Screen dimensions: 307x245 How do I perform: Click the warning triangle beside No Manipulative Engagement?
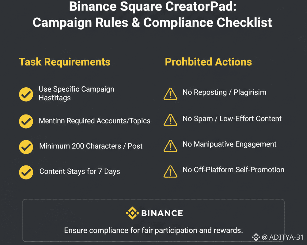coord(170,145)
